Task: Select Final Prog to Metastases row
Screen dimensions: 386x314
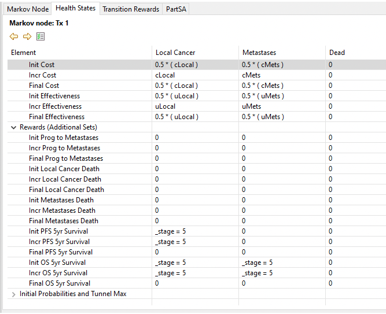Action: 197,158
